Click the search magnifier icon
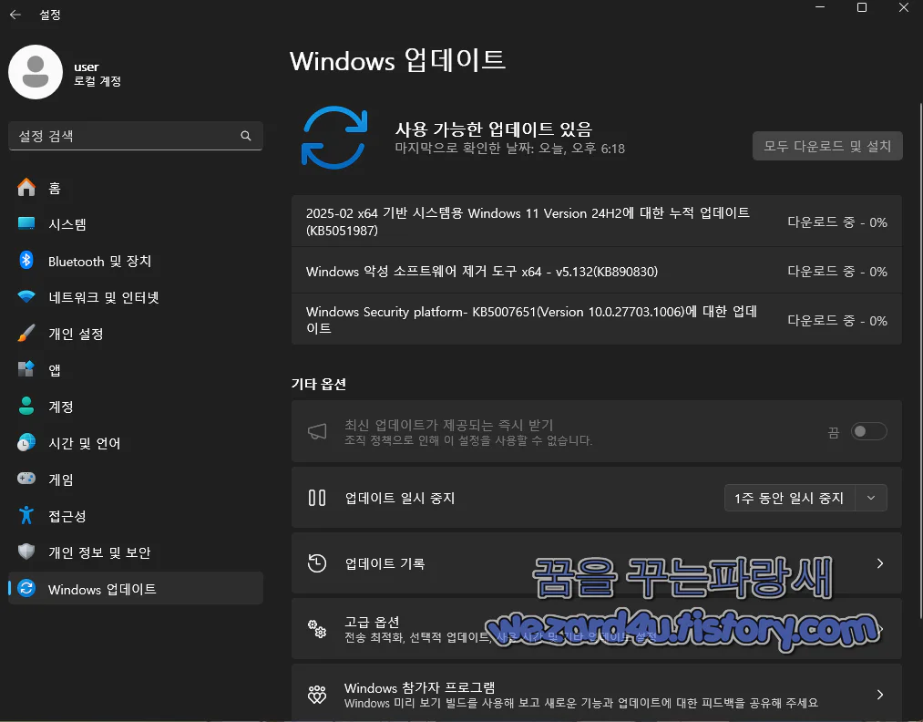 (x=246, y=136)
